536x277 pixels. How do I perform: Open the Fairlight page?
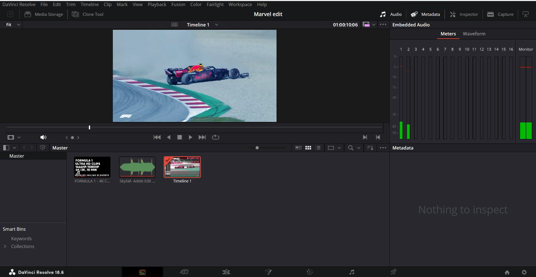pyautogui.click(x=352, y=272)
